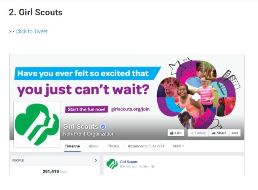Image resolution: width=258 pixels, height=190 pixels.
Task: Click the small Girl Scouts post avatar
Action: pos(112,164)
